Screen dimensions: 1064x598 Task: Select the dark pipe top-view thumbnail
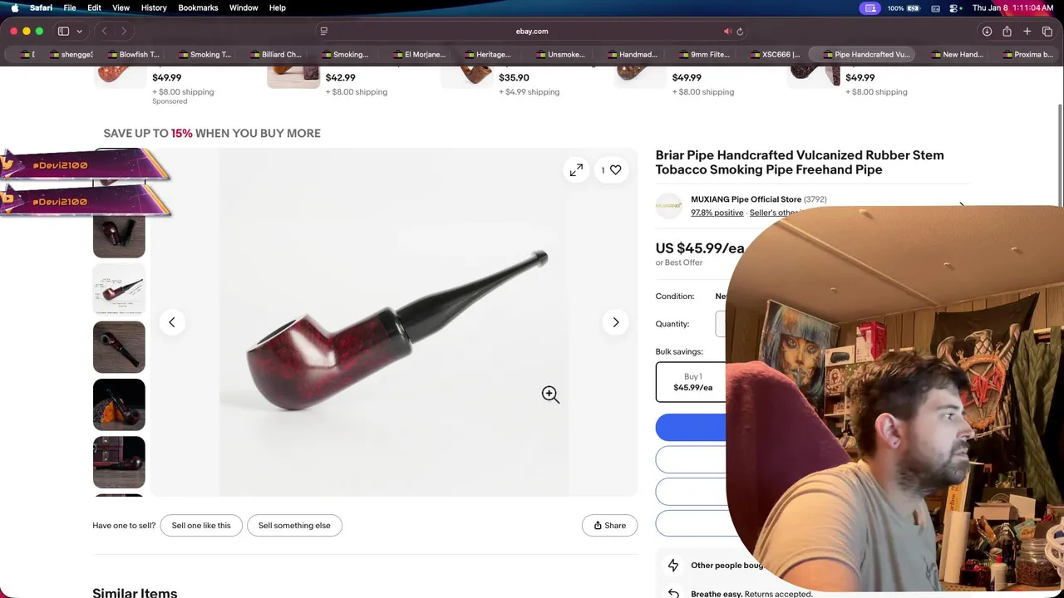(119, 346)
